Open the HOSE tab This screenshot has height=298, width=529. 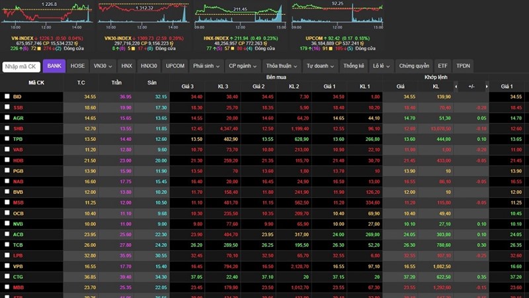(77, 66)
